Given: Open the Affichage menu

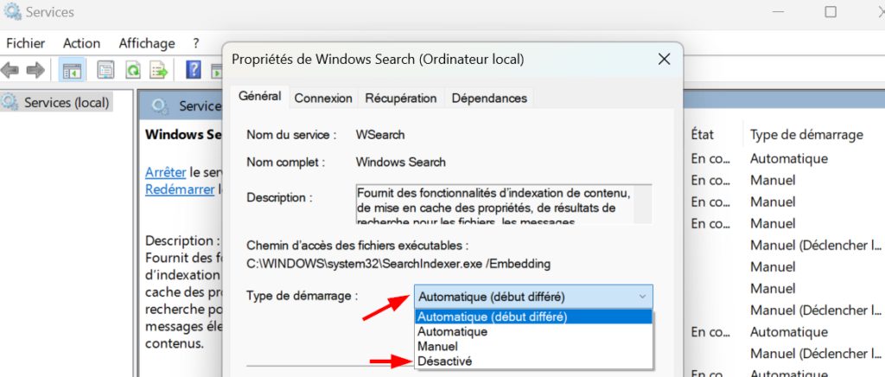Looking at the screenshot, I should point(147,43).
